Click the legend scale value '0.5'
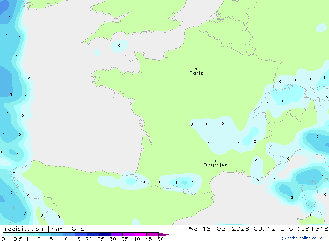 18,239
